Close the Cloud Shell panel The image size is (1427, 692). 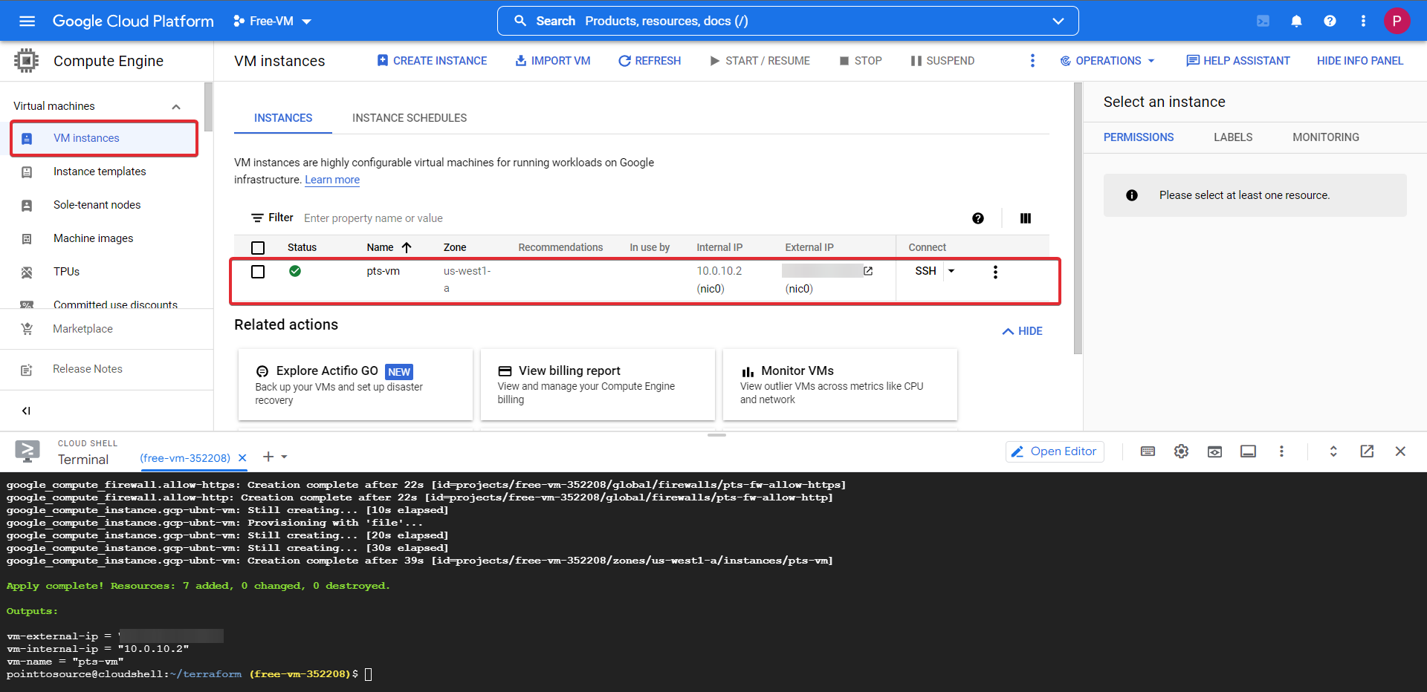click(x=1400, y=451)
